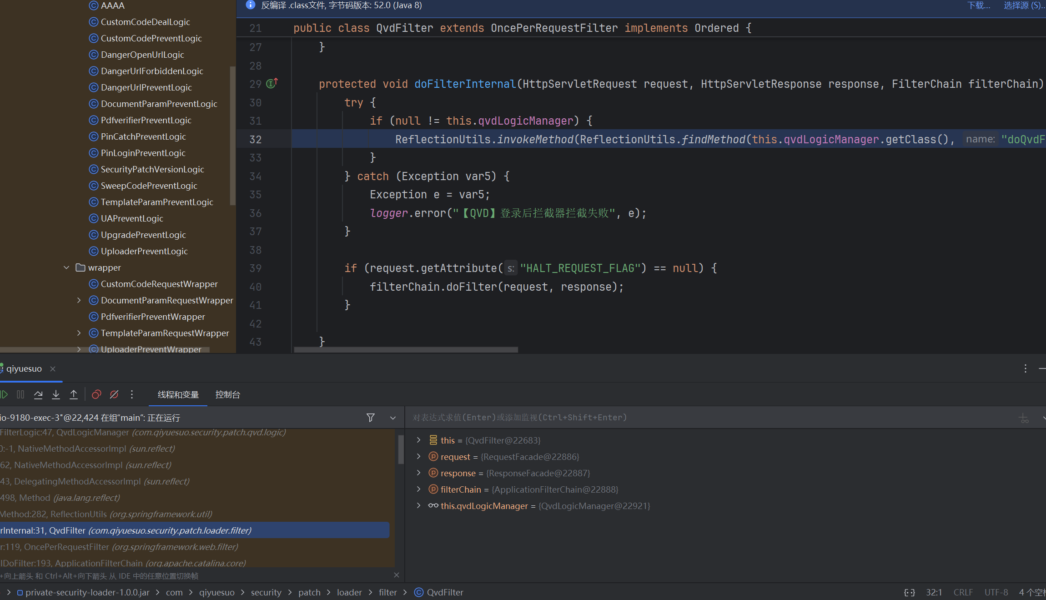This screenshot has height=600, width=1046.
Task: Click override gutter icon on line 29
Action: click(272, 84)
